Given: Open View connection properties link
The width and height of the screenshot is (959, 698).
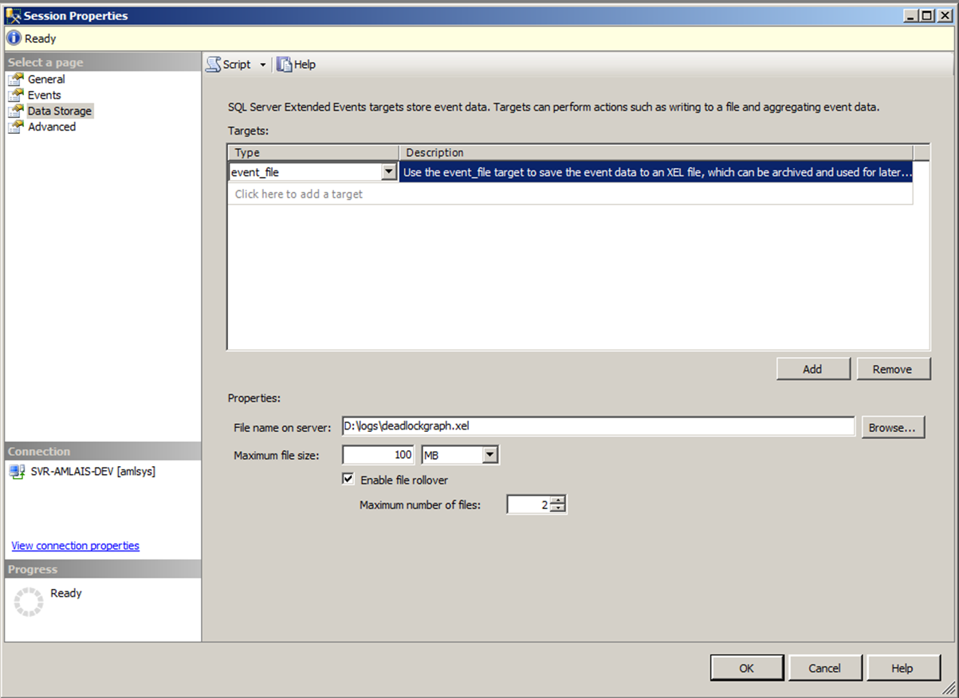Looking at the screenshot, I should click(76, 546).
